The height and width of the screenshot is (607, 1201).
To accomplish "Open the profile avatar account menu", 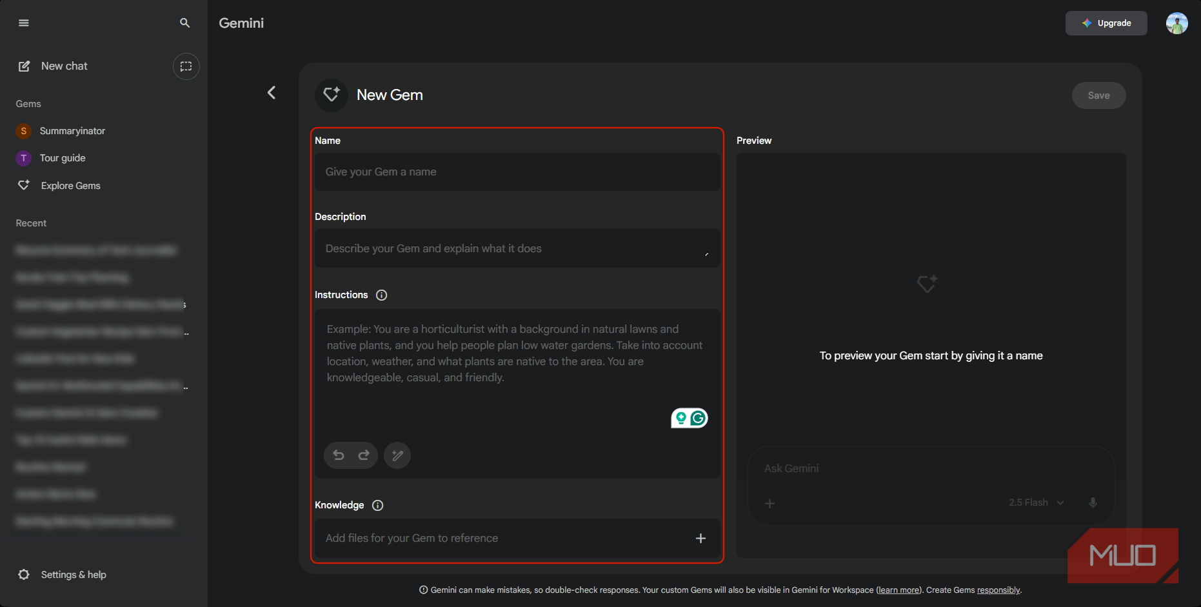I will [x=1176, y=23].
